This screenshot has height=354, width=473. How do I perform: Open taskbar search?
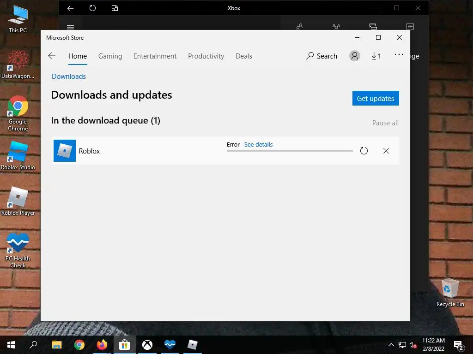pyautogui.click(x=33, y=345)
